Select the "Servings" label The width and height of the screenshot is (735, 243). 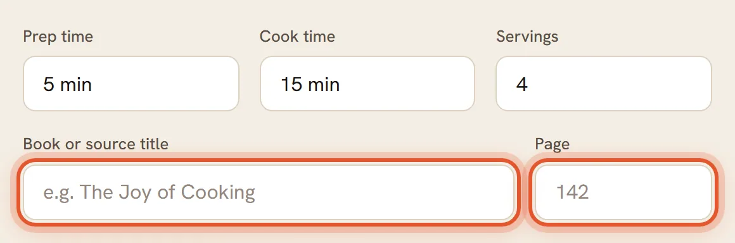point(527,37)
